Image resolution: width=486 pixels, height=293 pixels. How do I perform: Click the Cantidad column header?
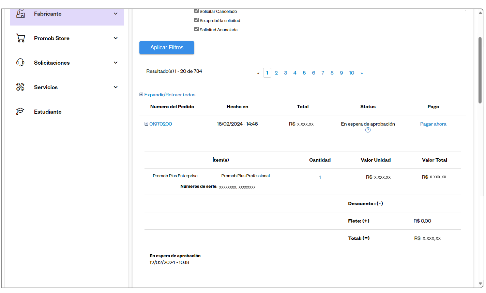[320, 160]
